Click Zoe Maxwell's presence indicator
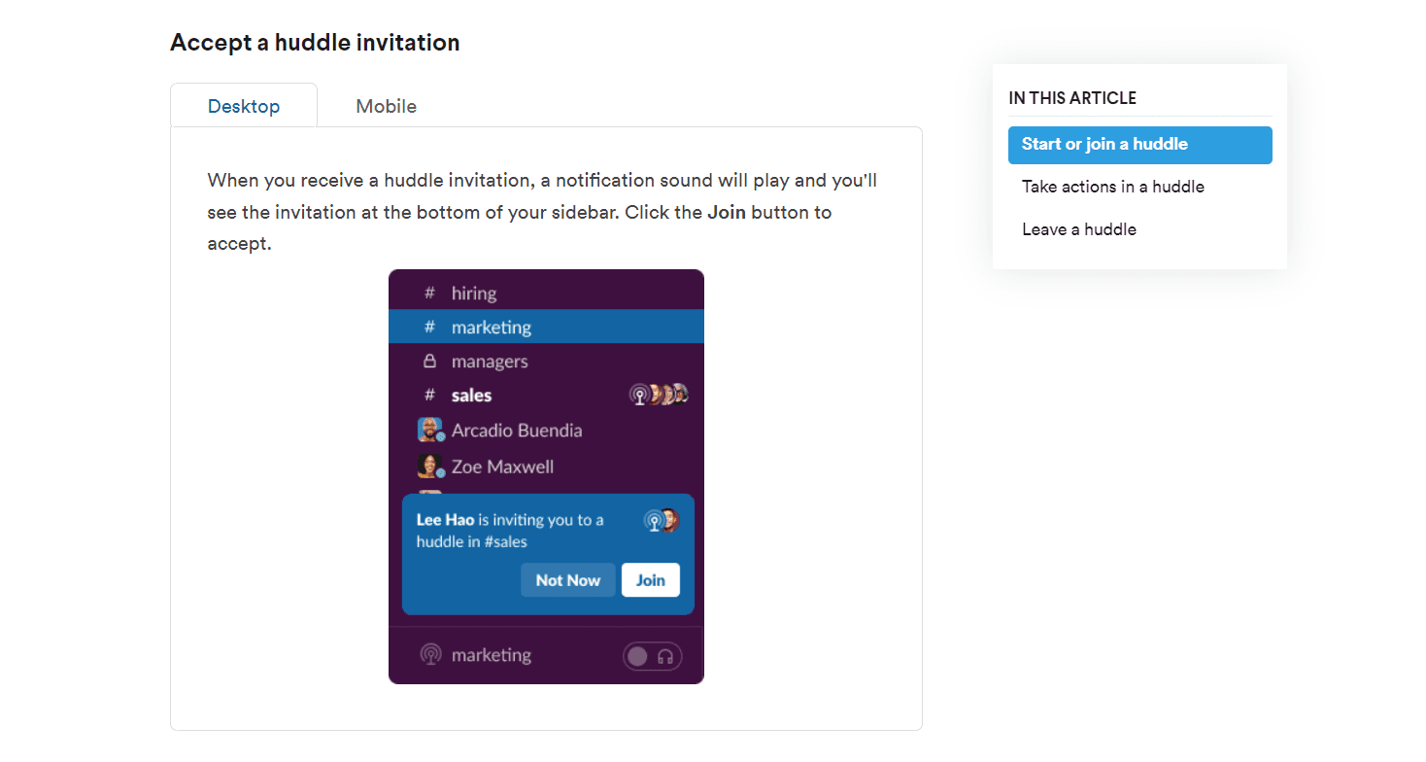 click(441, 473)
